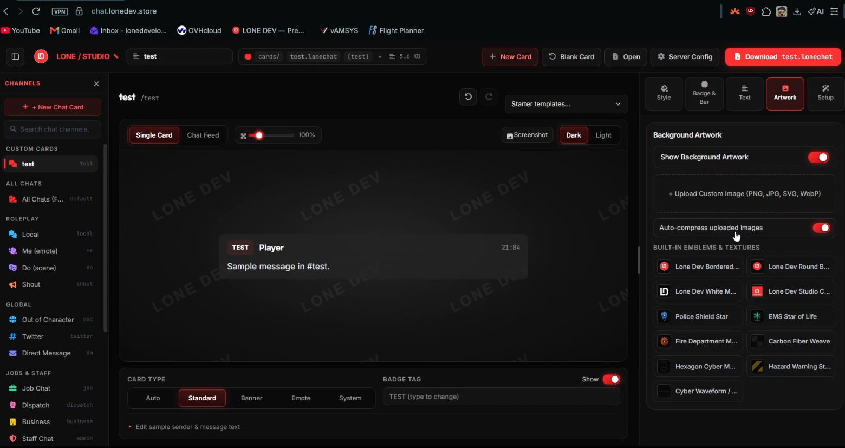This screenshot has height=448, width=845.
Task: Open the Twitter channel
Action: tap(51, 336)
